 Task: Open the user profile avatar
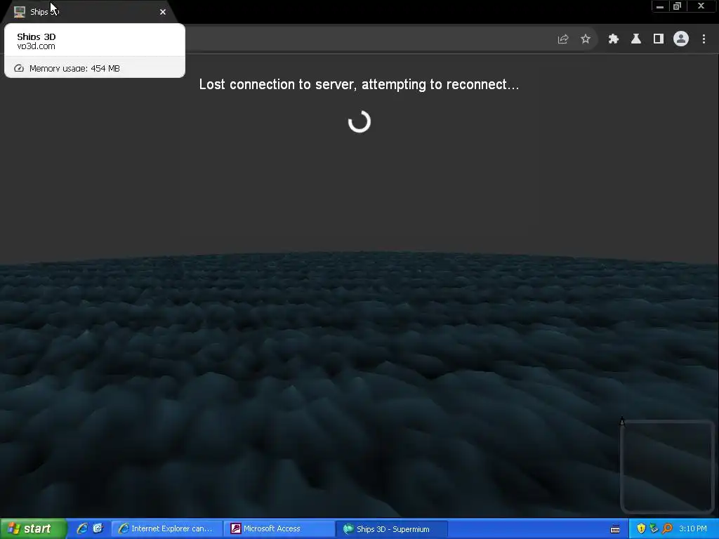pyautogui.click(x=681, y=39)
